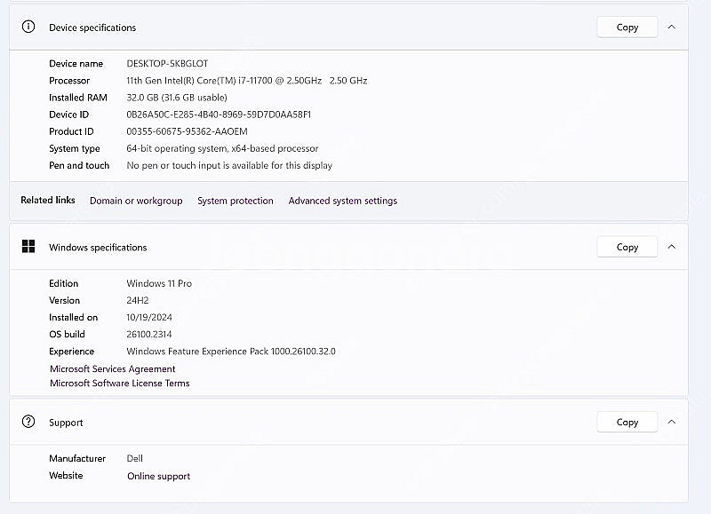Select manufacturer value Dell

135,458
